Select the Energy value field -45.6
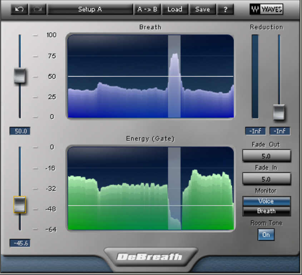This screenshot has width=302, height=275. click(x=20, y=243)
